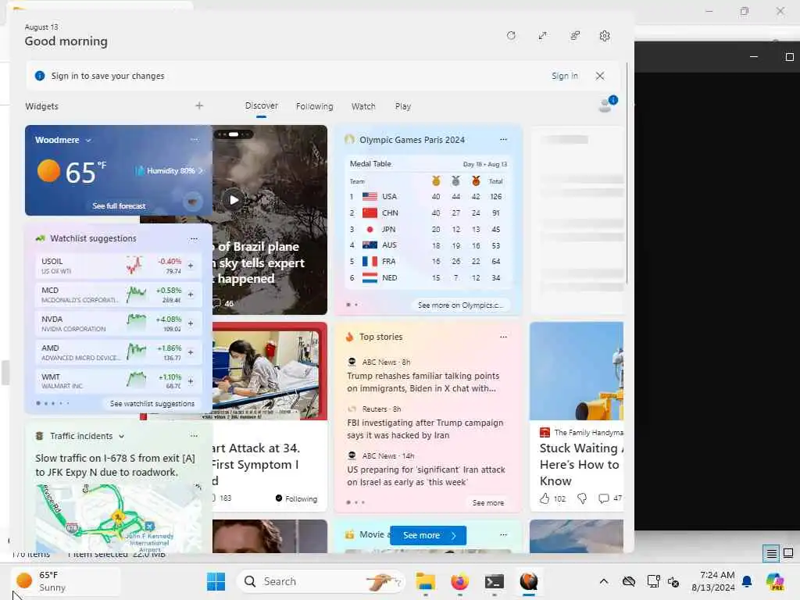Select USA row in medal table
Screen dimensions: 800x600
click(427, 196)
